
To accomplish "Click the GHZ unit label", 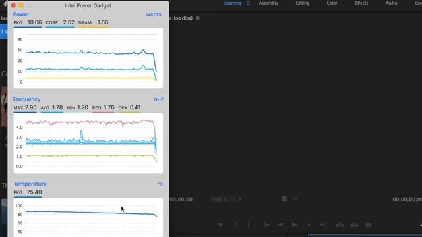I will coord(158,99).
